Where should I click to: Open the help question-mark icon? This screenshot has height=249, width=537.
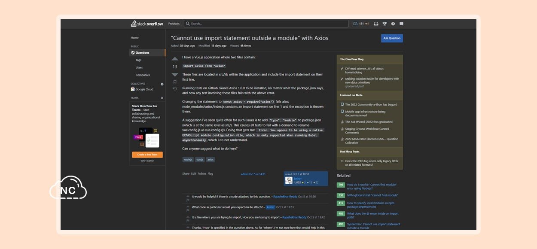pyautogui.click(x=393, y=24)
